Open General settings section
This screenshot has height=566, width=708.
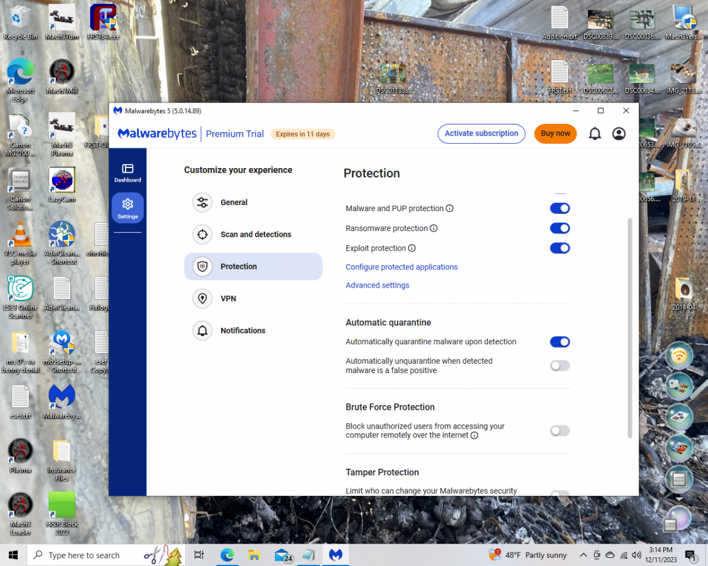click(x=253, y=203)
